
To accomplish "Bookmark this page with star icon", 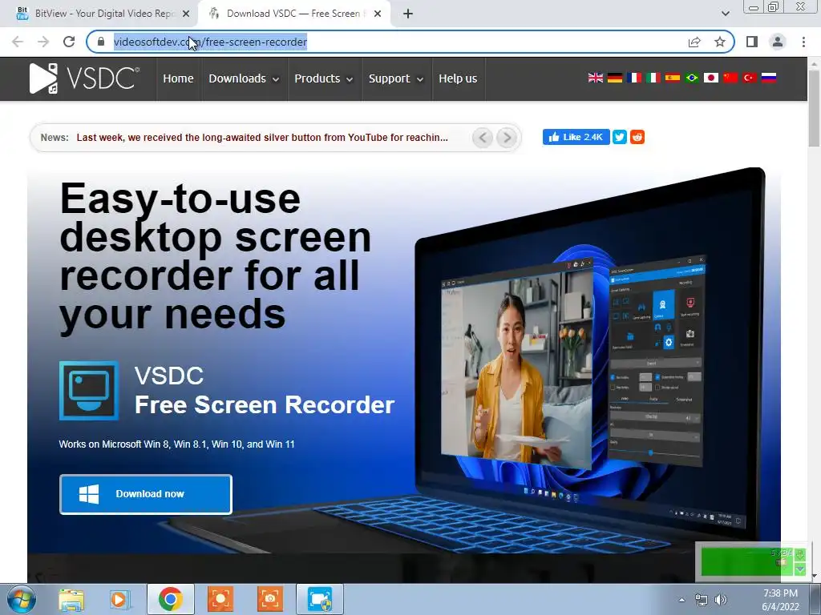I will coord(720,42).
